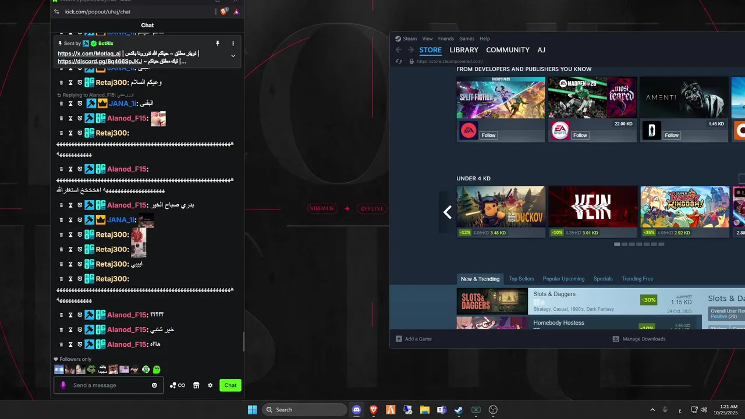The image size is (745, 419).
Task: Open chat settings gear icon
Action: point(210,385)
